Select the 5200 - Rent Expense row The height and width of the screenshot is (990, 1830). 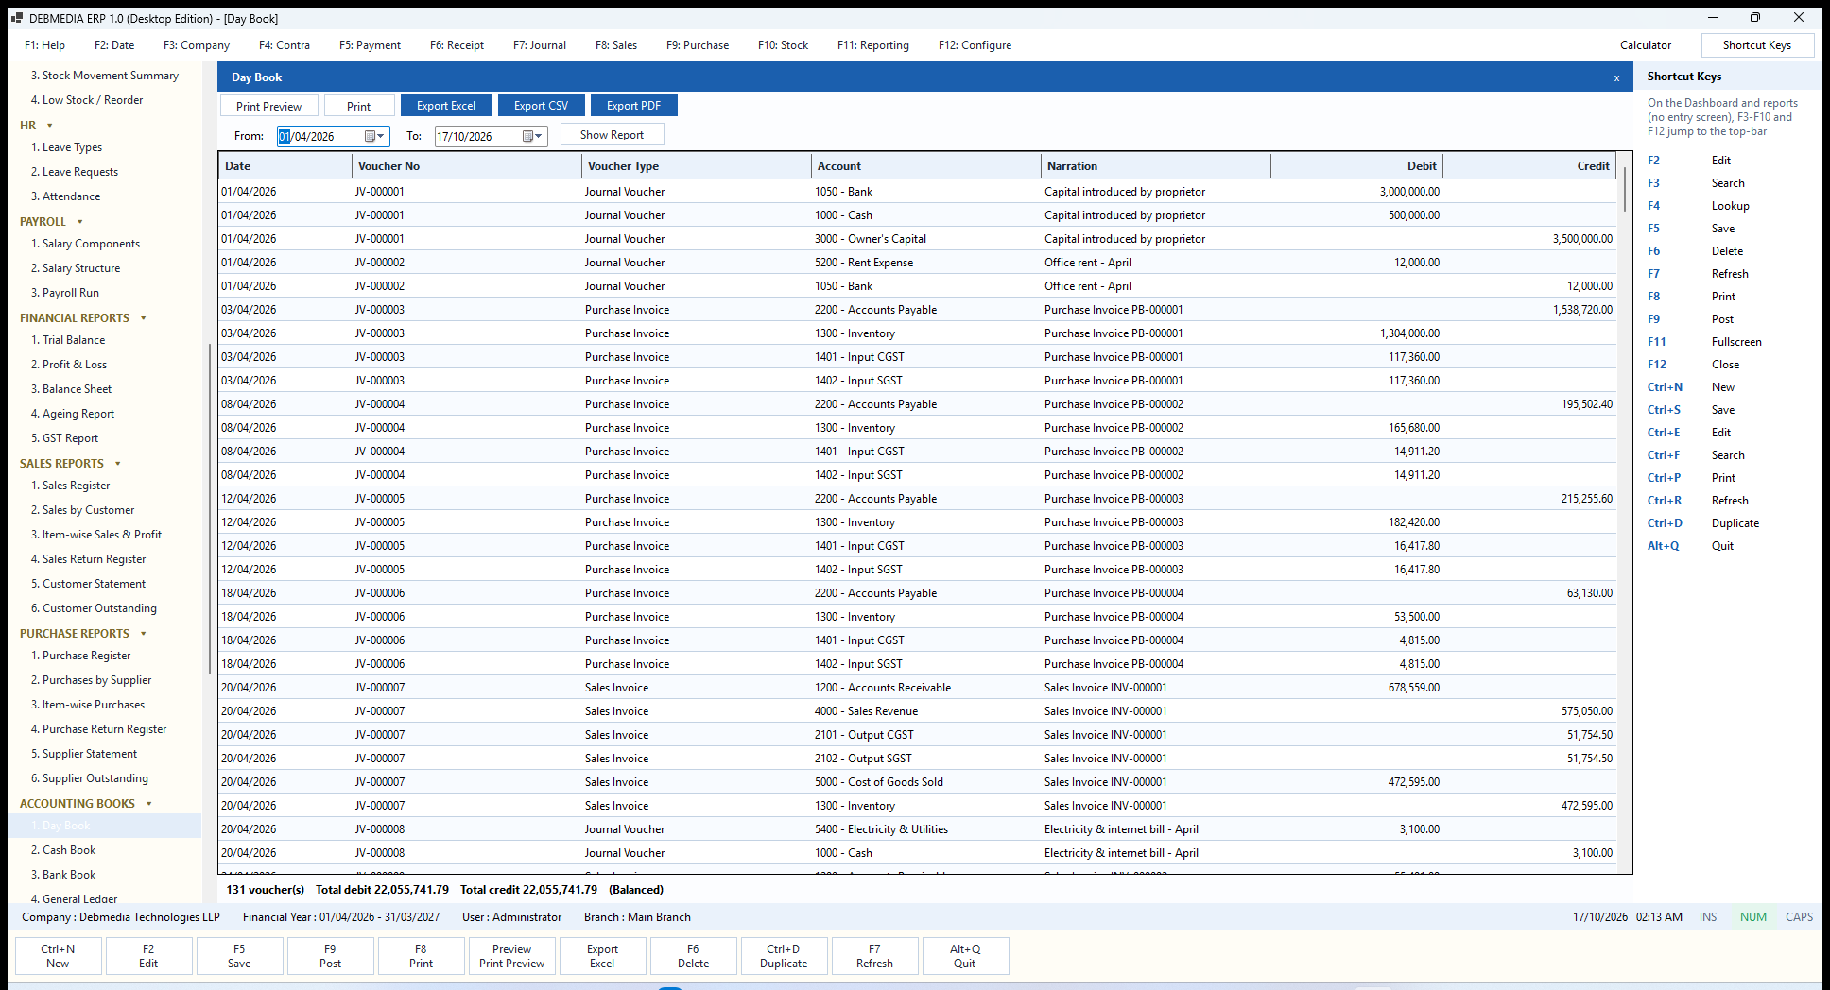click(x=917, y=263)
